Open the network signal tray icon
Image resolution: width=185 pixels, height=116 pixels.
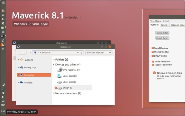click(x=3, y=101)
